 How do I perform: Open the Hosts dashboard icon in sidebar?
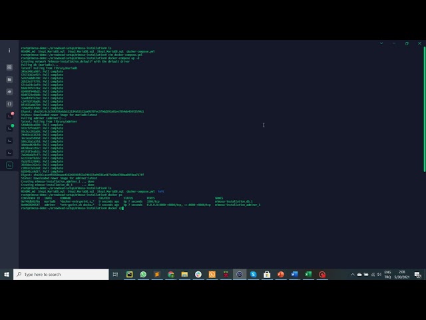[x=9, y=67]
